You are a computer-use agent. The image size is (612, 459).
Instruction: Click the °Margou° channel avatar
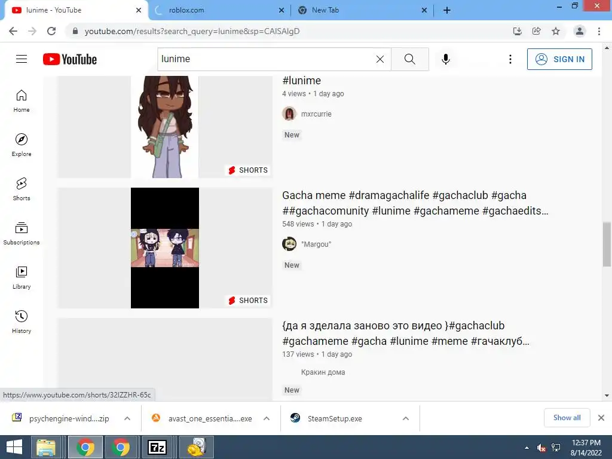[x=289, y=244]
